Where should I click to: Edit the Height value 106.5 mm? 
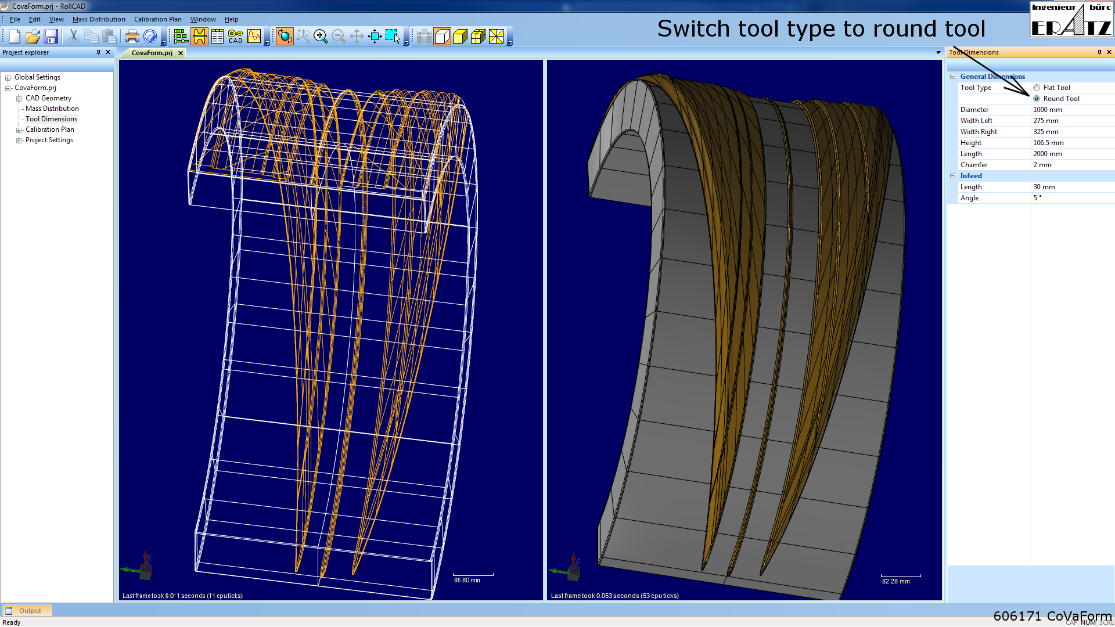pos(1073,143)
